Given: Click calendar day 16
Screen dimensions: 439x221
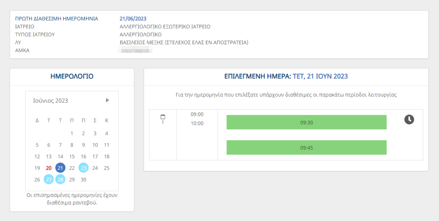Looking at the screenshot, I should (83, 156).
